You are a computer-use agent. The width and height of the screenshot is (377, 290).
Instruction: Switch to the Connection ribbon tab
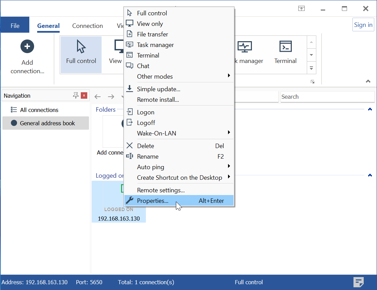(x=87, y=26)
